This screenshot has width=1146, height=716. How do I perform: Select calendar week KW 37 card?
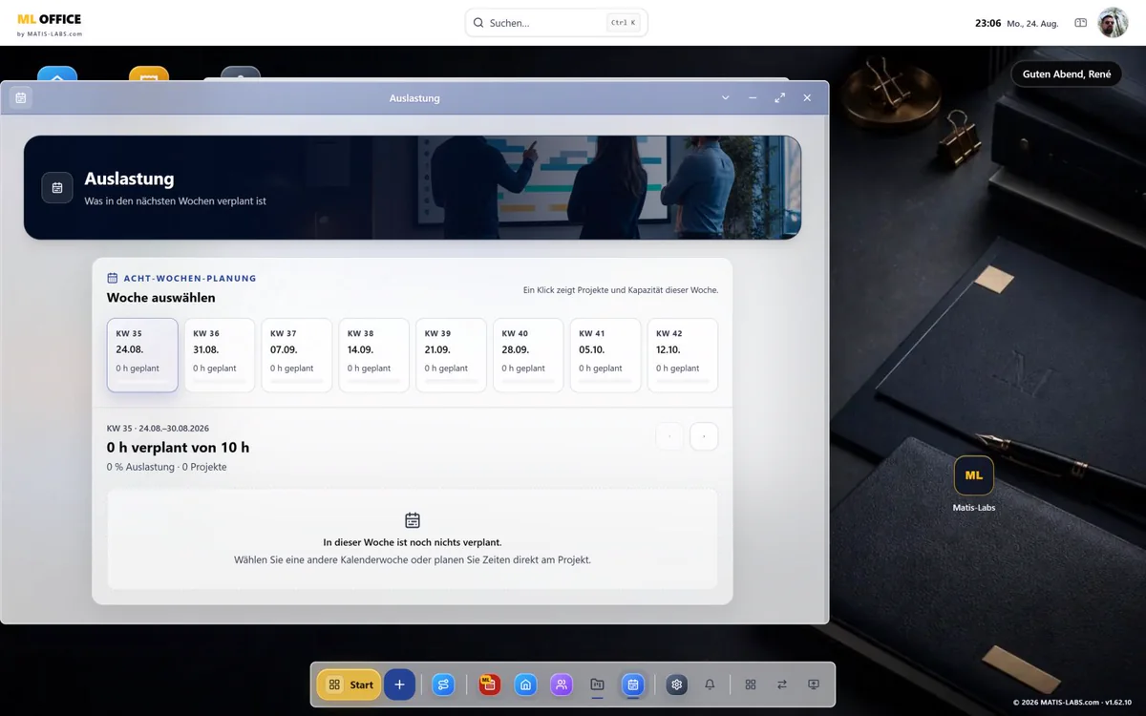click(297, 355)
